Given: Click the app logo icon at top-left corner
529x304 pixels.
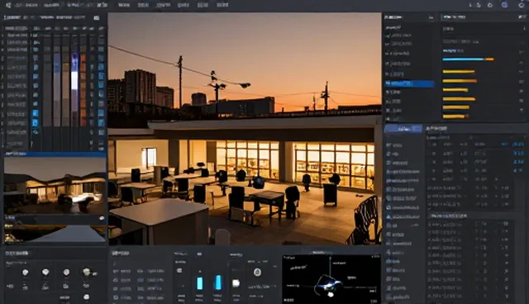Looking at the screenshot, I should pos(8,5).
